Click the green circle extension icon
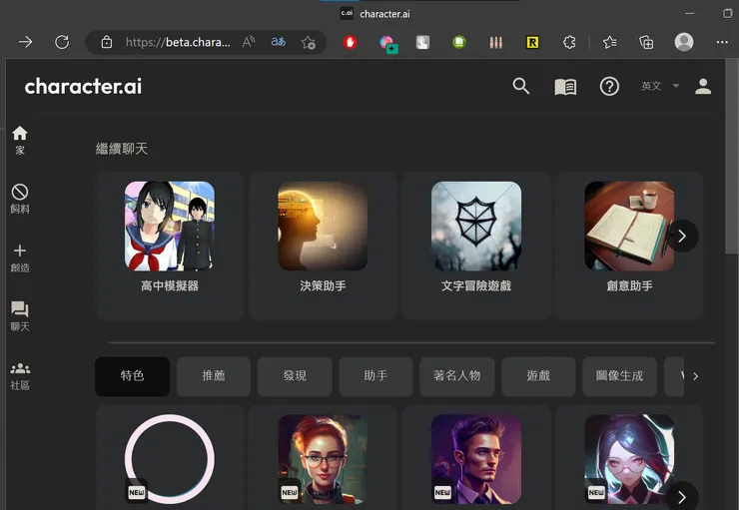Screen dimensions: 739x510 pos(459,42)
